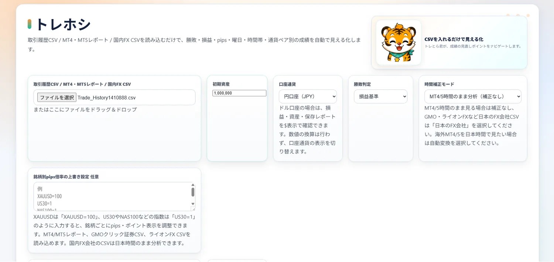Click the tiger mascot image

pyautogui.click(x=399, y=42)
